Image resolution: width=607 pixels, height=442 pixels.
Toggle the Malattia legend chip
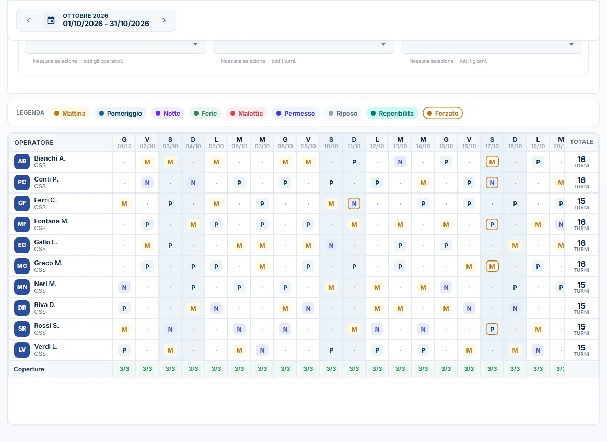[247, 113]
